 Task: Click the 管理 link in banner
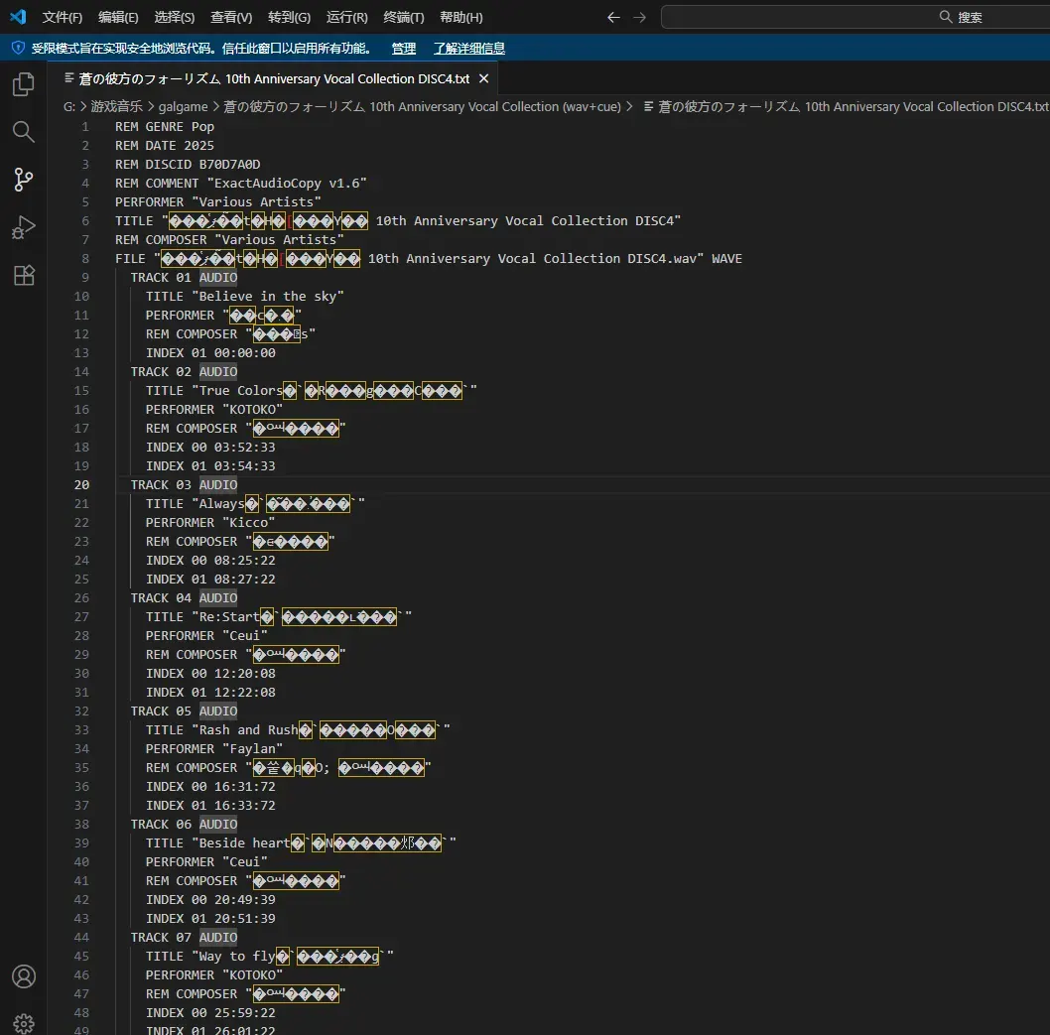[x=403, y=49]
